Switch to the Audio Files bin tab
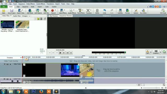The width and height of the screenshot is (167, 94). click(17, 16)
